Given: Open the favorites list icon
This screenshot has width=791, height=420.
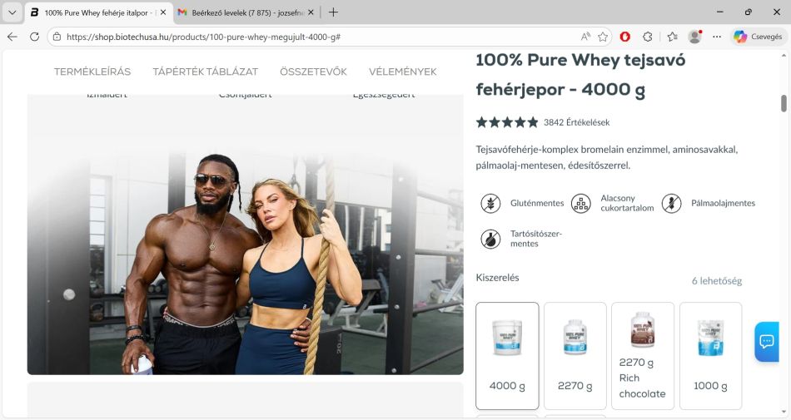Looking at the screenshot, I should click(673, 37).
